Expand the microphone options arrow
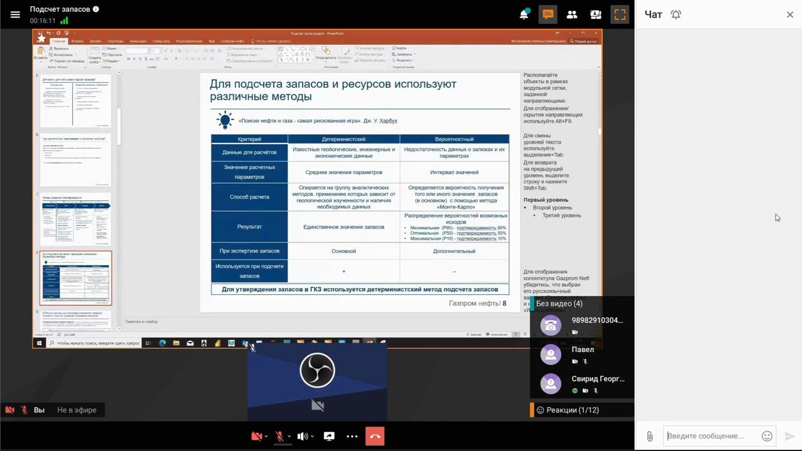Screen dimensions: 802x451 [x=289, y=437]
